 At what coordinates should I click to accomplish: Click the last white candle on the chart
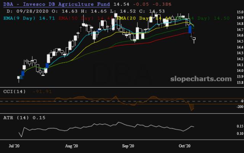coord(194,39)
